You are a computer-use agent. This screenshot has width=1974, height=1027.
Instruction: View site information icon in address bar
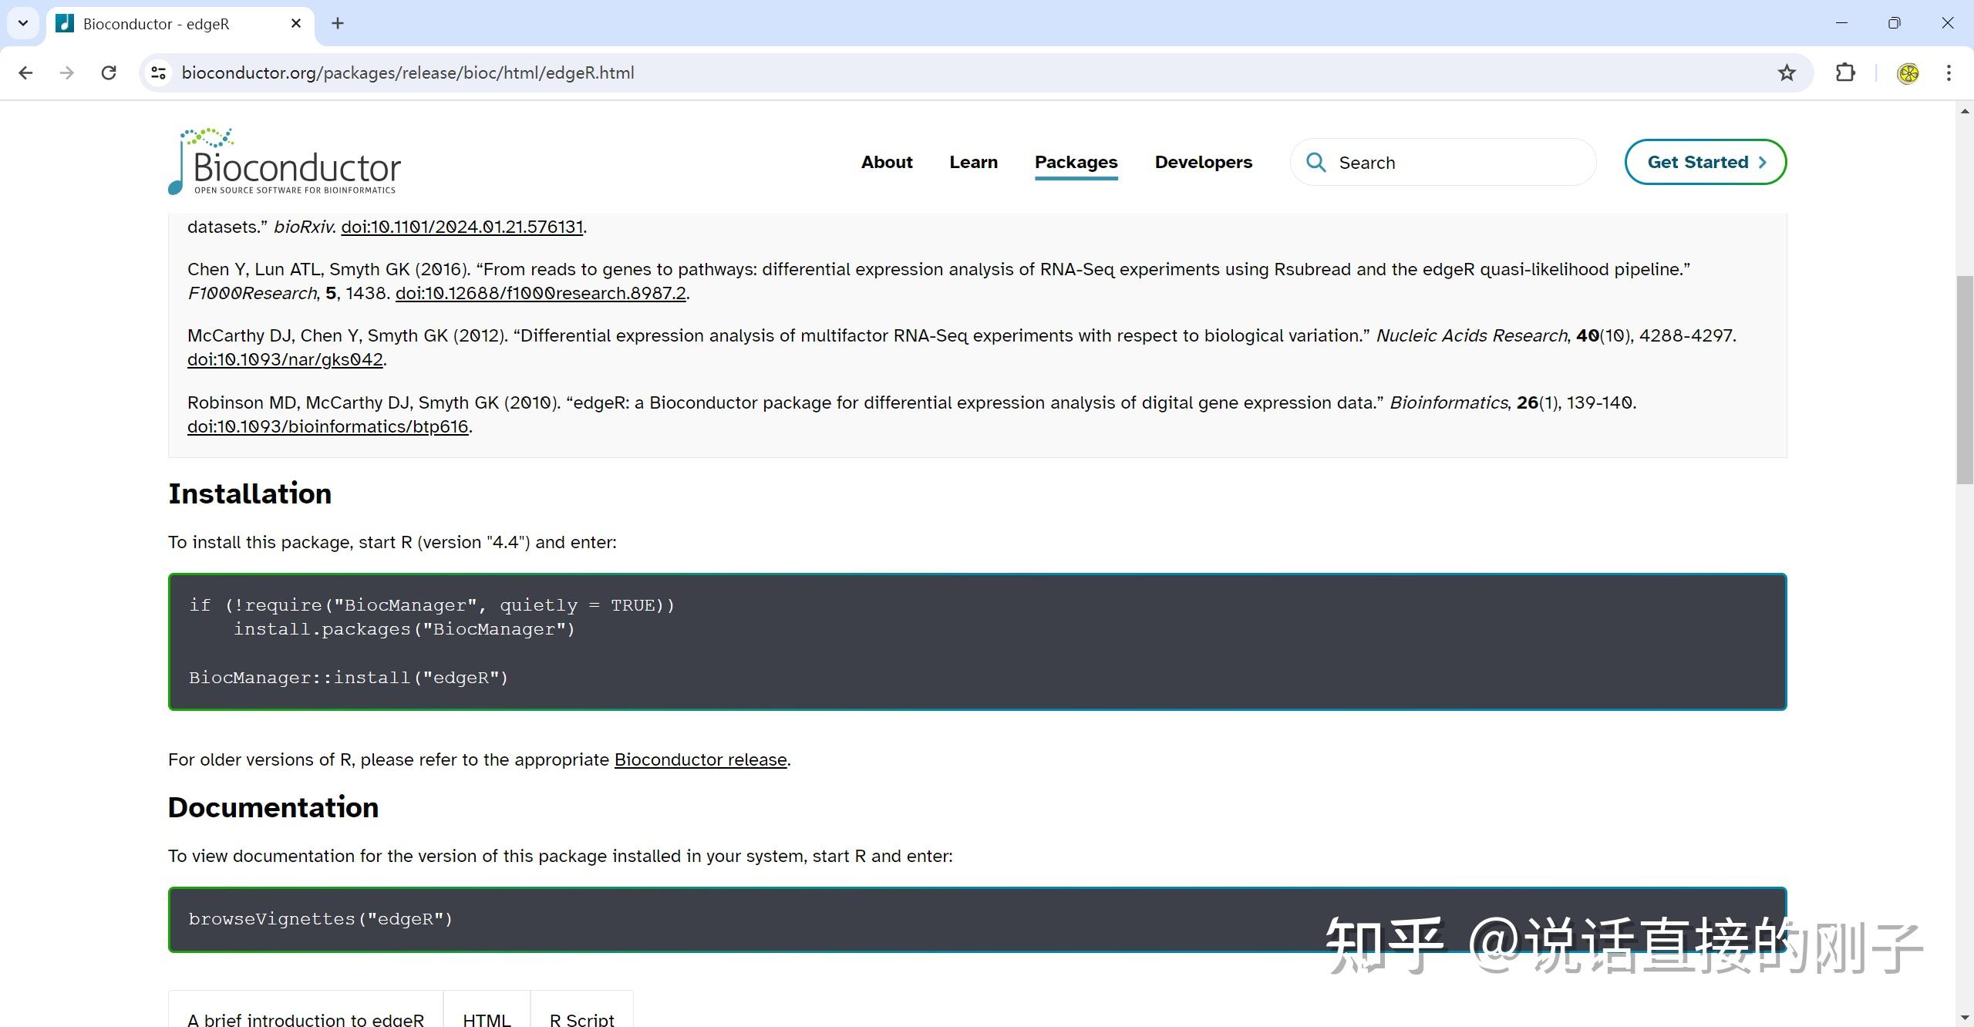158,72
